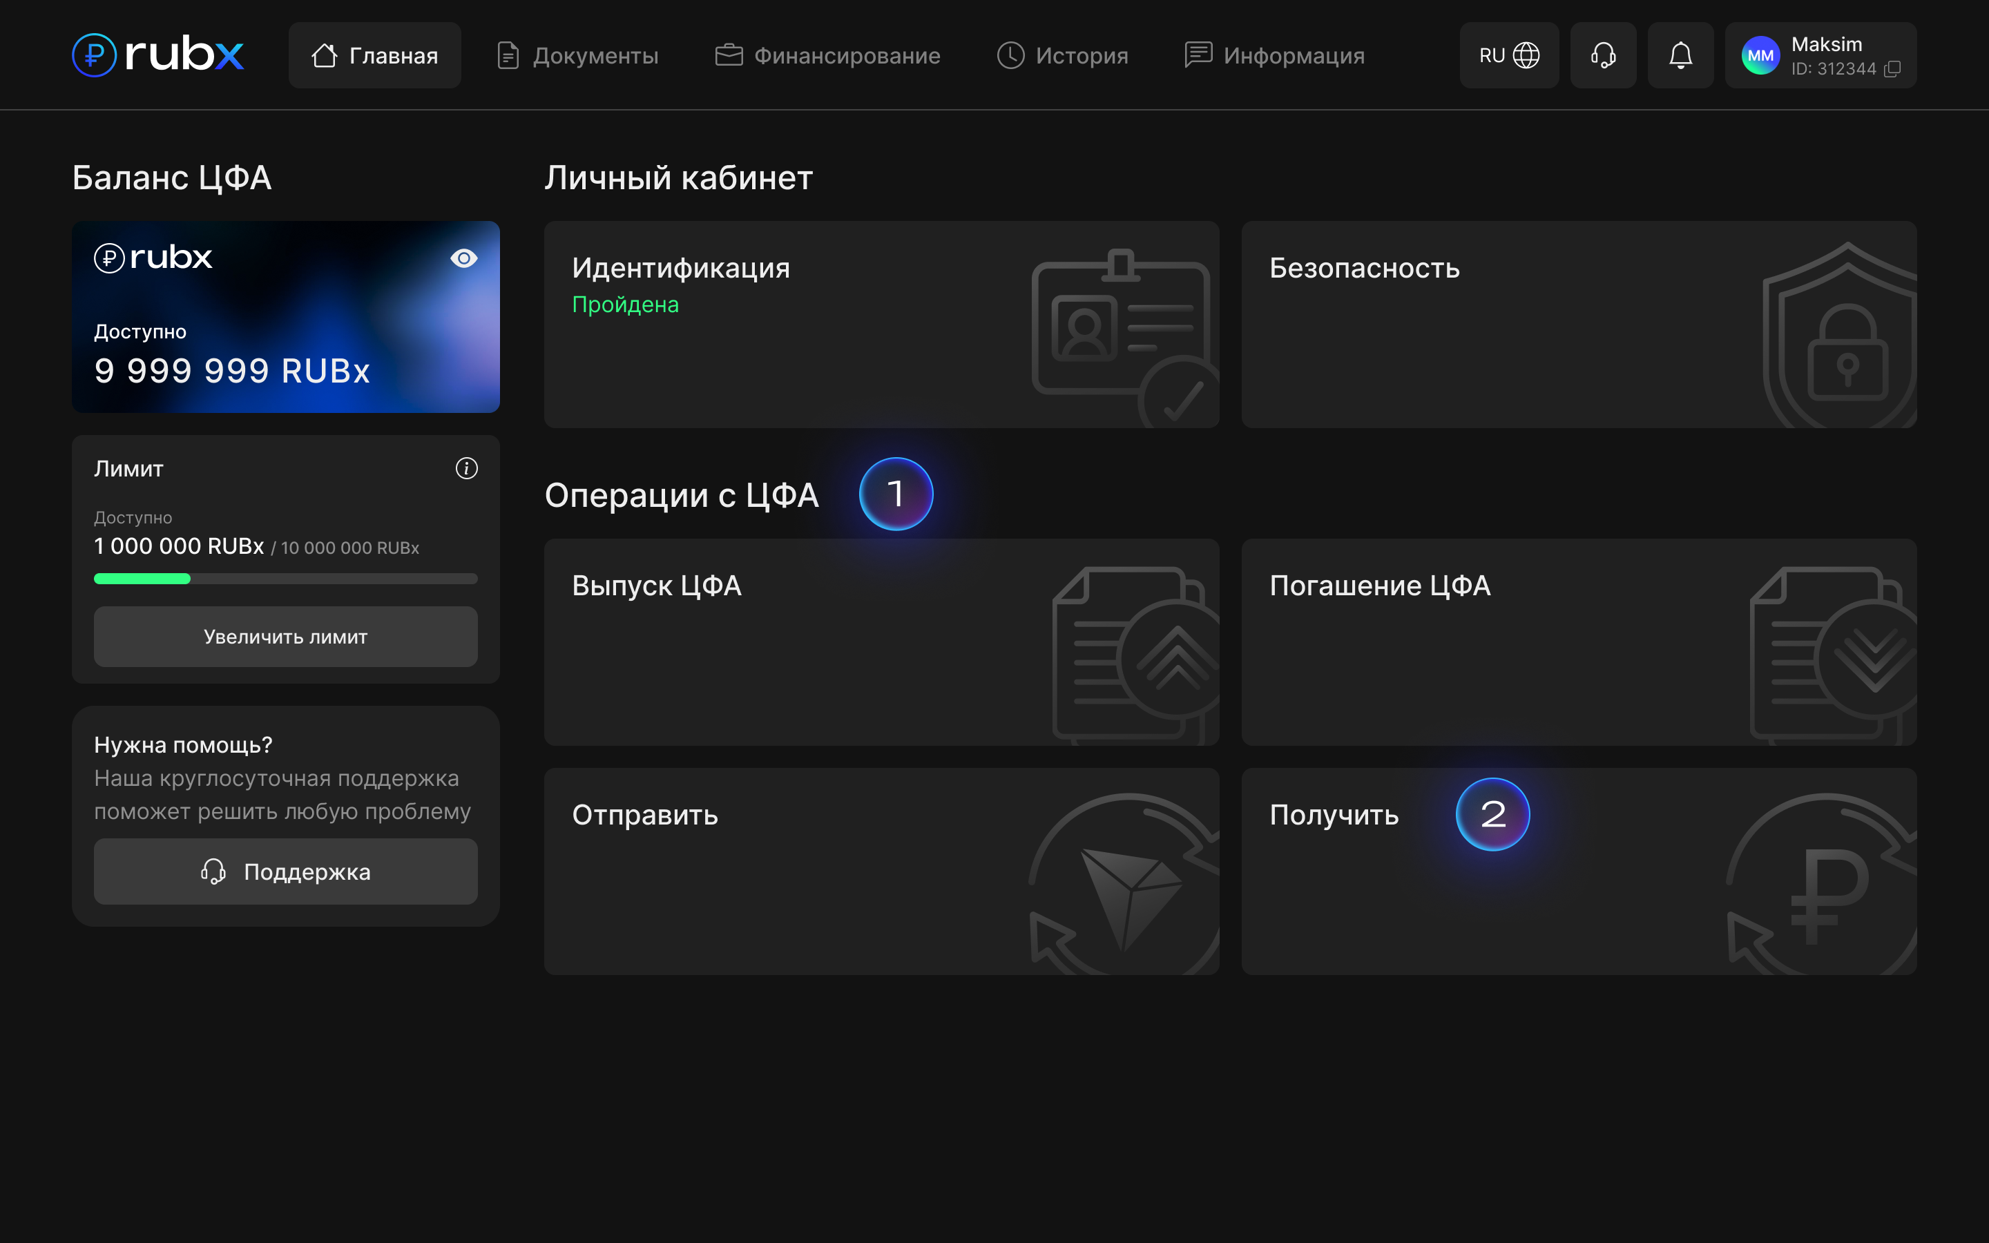Viewport: 1989px width, 1243px height.
Task: Click the rubx logo in the header
Action: click(x=157, y=55)
